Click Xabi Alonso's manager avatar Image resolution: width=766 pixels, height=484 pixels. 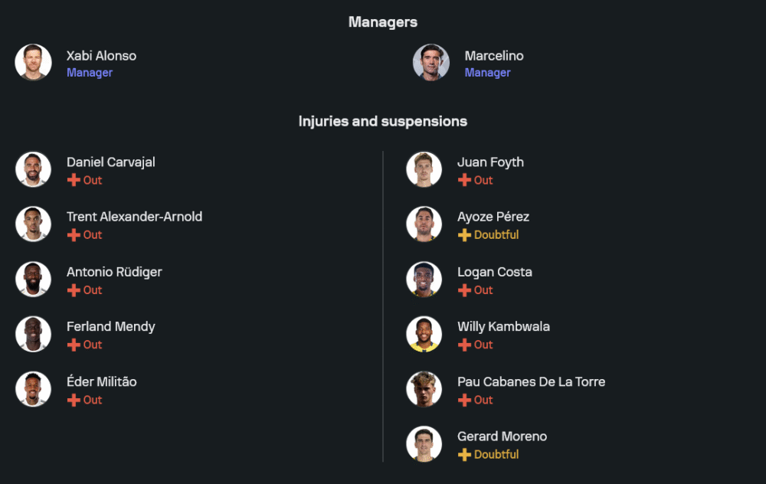tap(33, 63)
